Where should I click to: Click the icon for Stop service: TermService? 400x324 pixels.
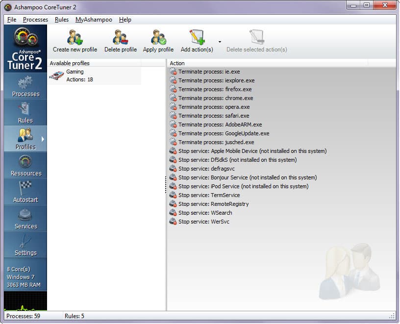[x=173, y=195]
